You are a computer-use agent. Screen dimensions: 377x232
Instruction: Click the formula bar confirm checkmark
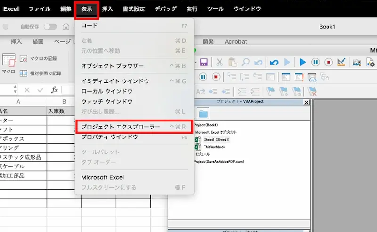pyautogui.click(x=41, y=90)
